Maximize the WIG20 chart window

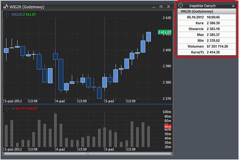pos(161,6)
